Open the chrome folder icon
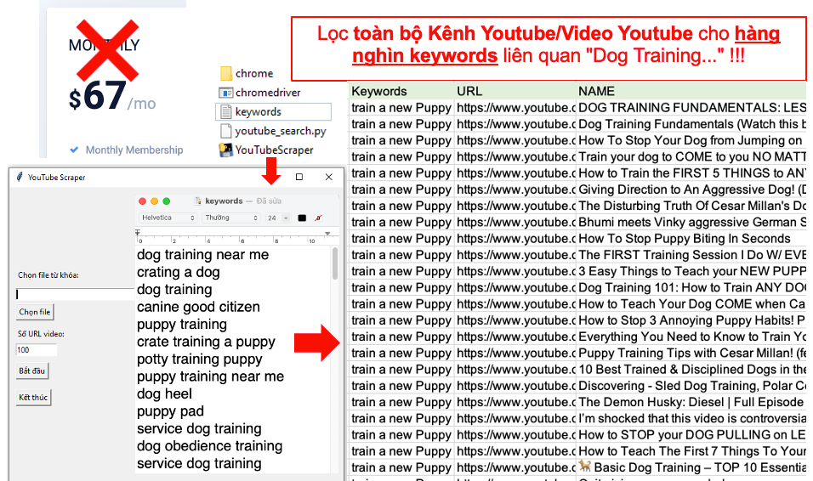The image size is (813, 481). pyautogui.click(x=226, y=74)
